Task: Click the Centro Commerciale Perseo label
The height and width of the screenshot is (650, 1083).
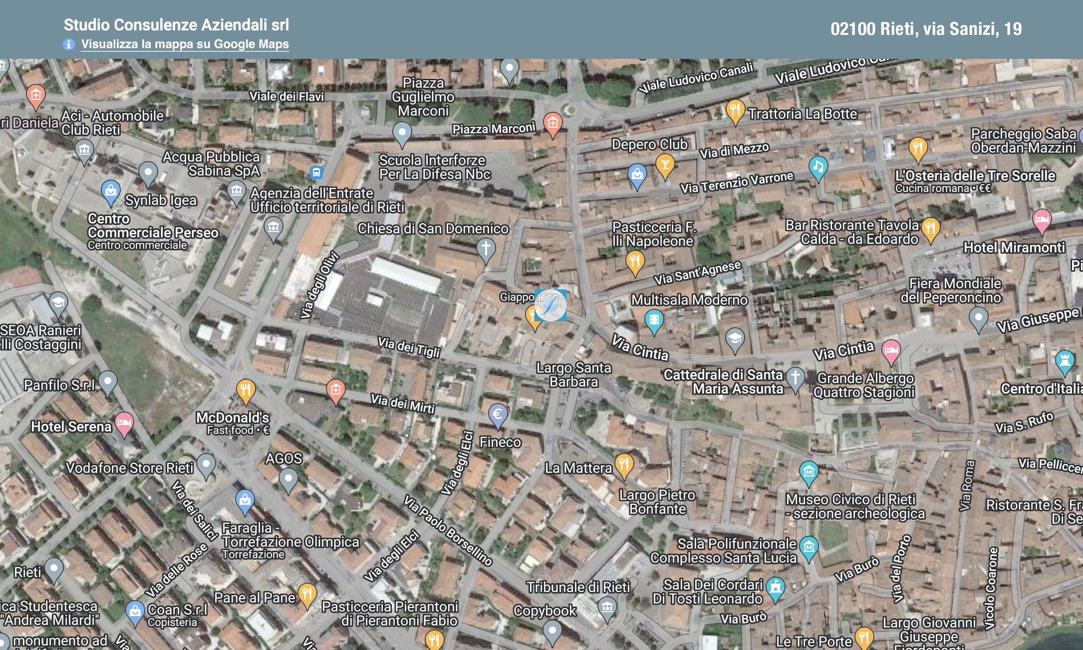Action: click(153, 225)
